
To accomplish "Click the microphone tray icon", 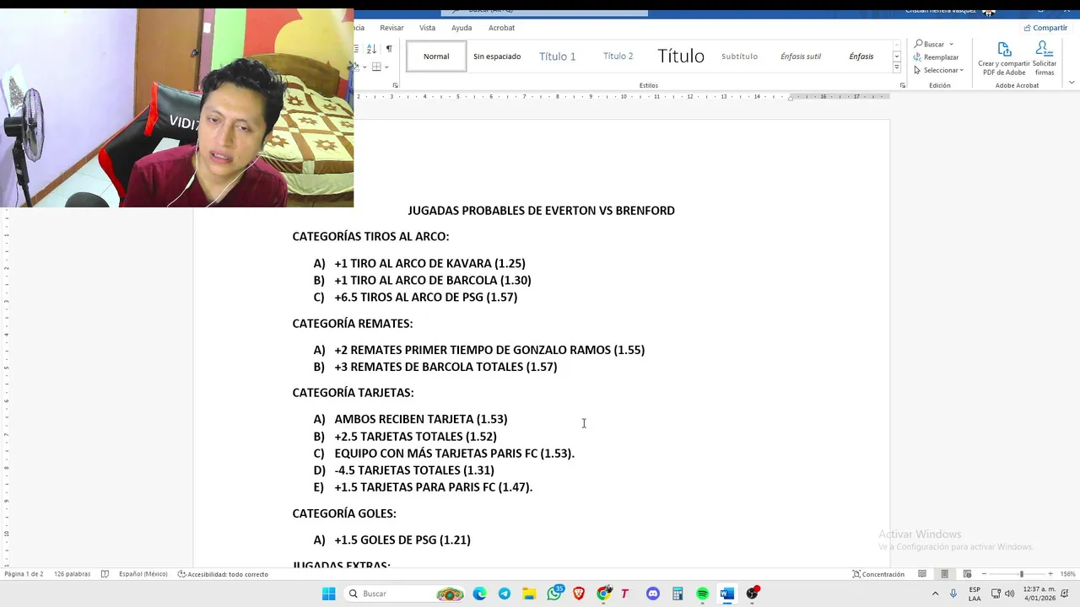I will tap(953, 594).
